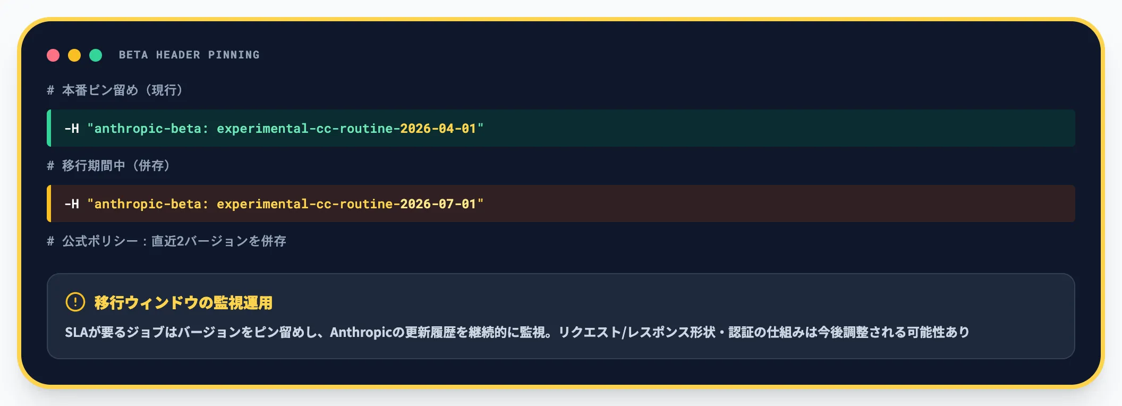The width and height of the screenshot is (1122, 406).
Task: Click the heading 移行ウィンドウの監視運用
Action: coord(183,302)
